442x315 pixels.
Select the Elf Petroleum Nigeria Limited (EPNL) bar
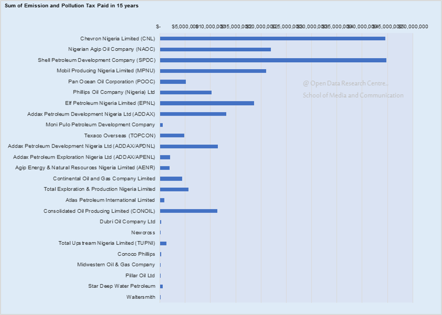[x=207, y=103]
